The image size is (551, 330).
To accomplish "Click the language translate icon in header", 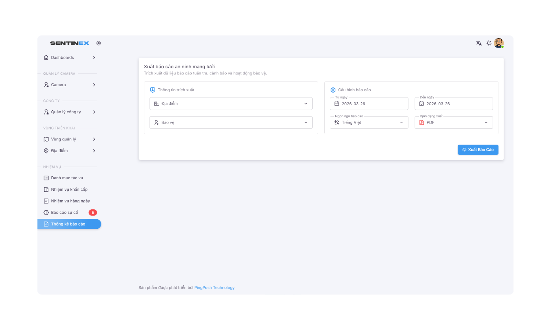I will point(479,43).
